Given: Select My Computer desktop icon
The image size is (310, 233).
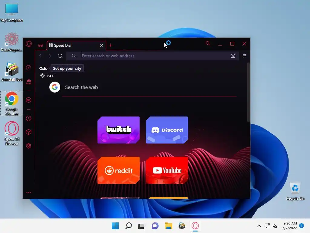Looking at the screenshot, I should click(12, 13).
